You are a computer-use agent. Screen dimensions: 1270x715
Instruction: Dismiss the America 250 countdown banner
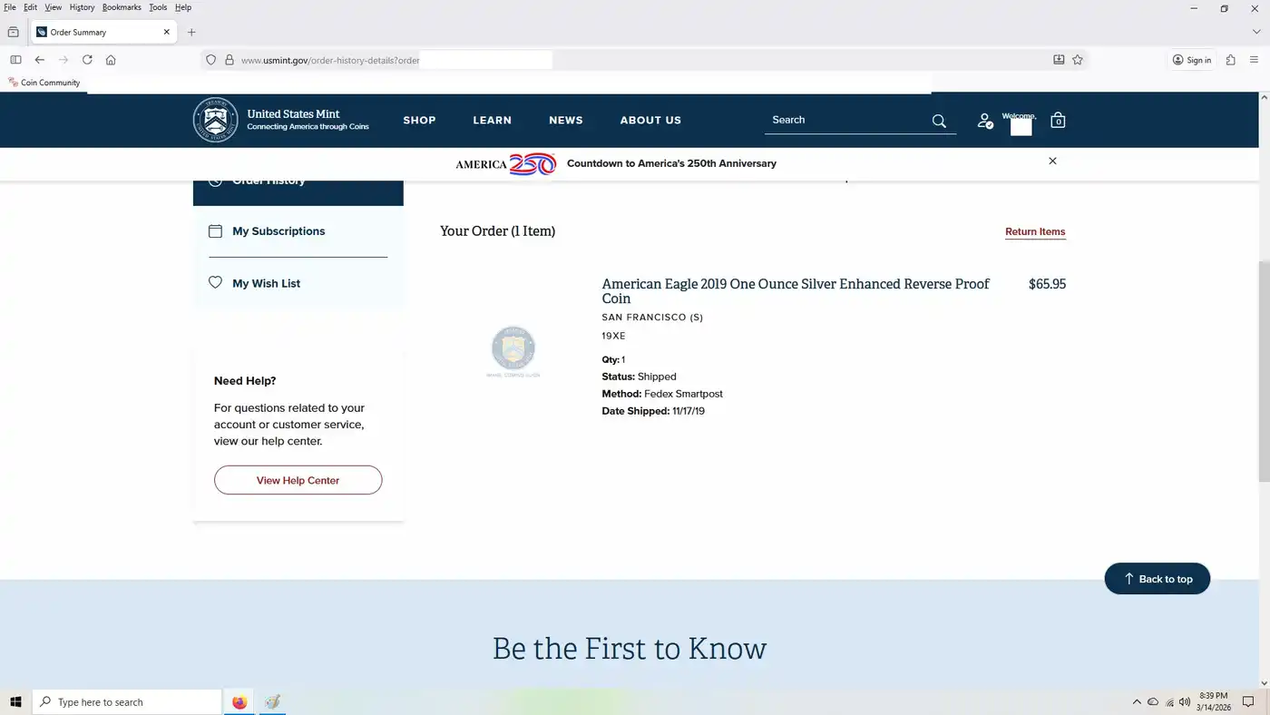1052,161
